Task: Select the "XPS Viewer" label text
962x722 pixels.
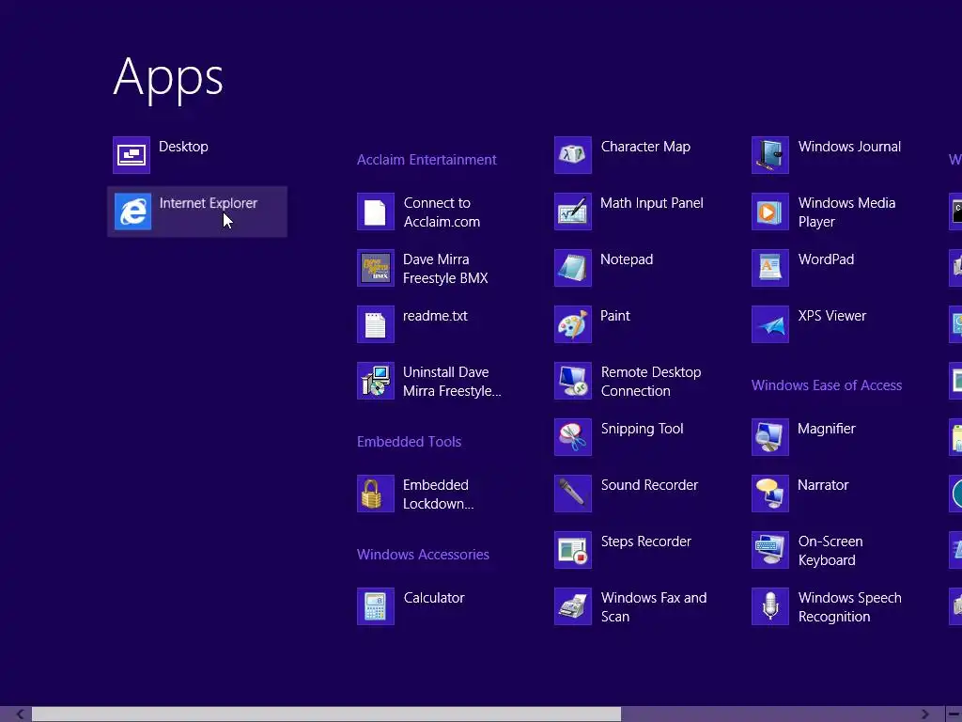Action: click(x=832, y=316)
